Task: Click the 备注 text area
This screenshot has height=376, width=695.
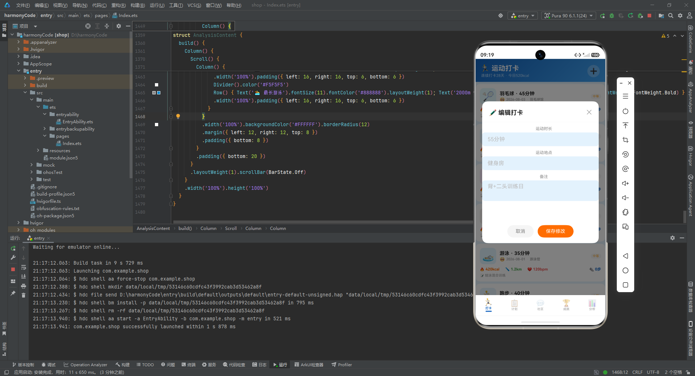Action: click(540, 191)
